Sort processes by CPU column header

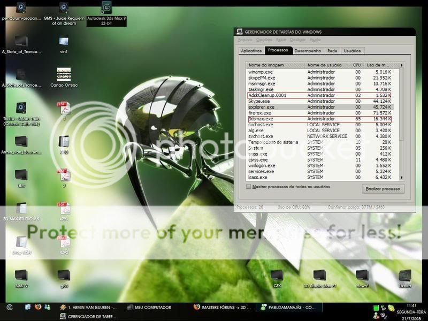357,65
